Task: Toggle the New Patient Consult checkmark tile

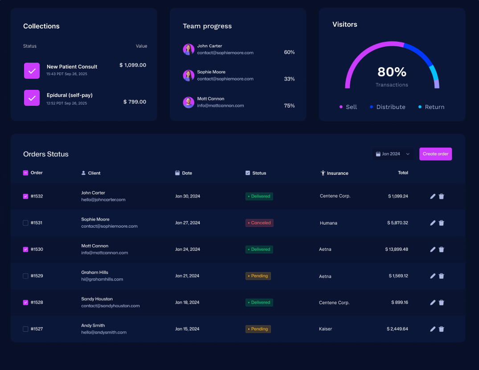Action: pos(32,71)
